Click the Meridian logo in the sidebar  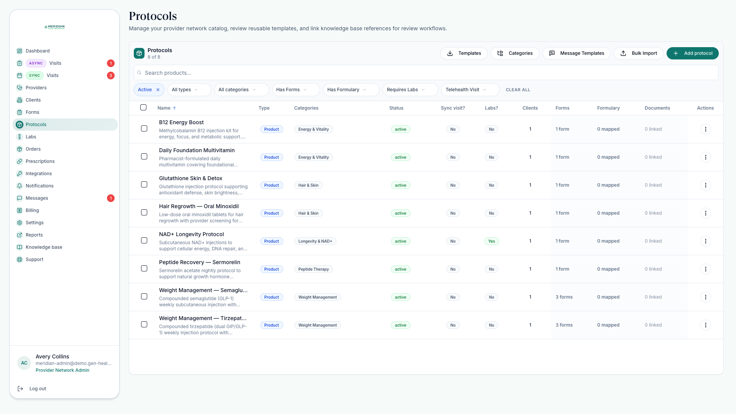pos(55,27)
